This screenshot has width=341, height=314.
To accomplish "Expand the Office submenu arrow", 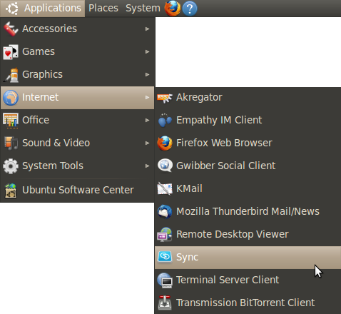I will 148,120.
